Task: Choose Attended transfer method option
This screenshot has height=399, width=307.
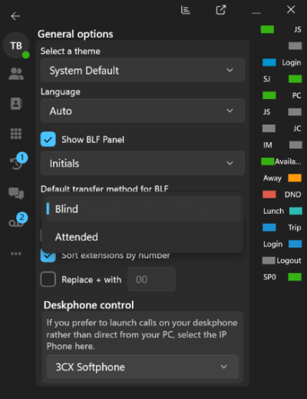Action: 143,237
